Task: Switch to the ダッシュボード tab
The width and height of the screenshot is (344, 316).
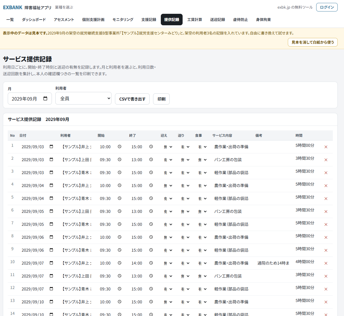Action: point(34,20)
